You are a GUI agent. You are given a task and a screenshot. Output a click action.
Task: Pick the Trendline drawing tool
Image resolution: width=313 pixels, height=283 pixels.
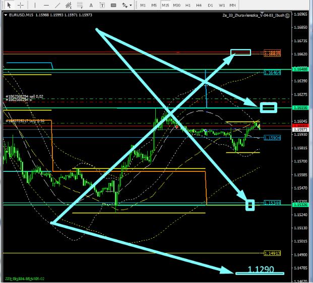click(x=57, y=5)
